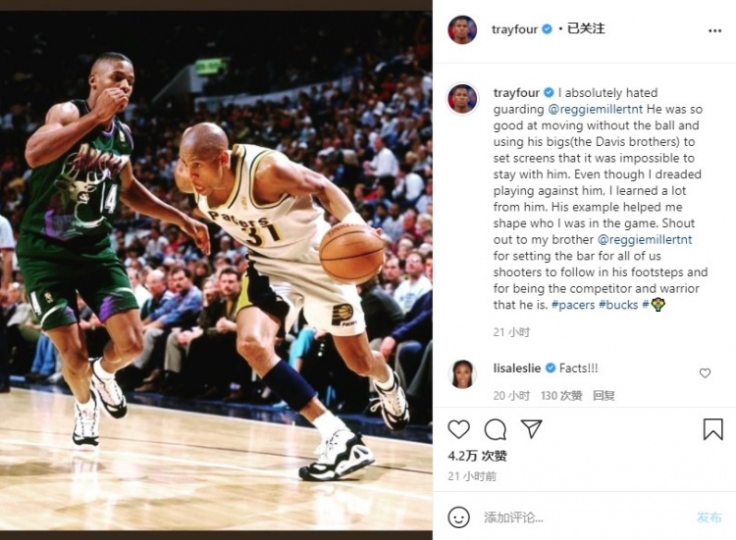Like lisaleslie's comment with the small heart
Image resolution: width=736 pixels, height=540 pixels.
[705, 373]
